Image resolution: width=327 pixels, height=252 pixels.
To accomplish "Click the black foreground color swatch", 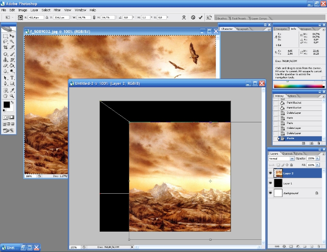I will 7,105.
